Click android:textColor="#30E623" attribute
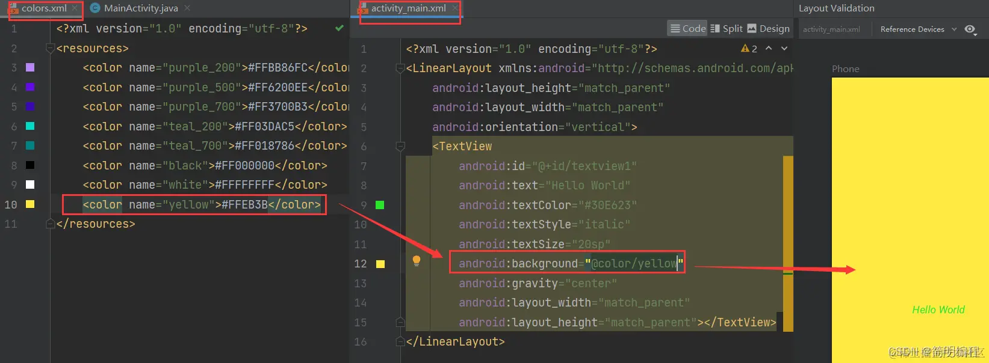Viewport: 989px width, 363px height. pos(548,205)
